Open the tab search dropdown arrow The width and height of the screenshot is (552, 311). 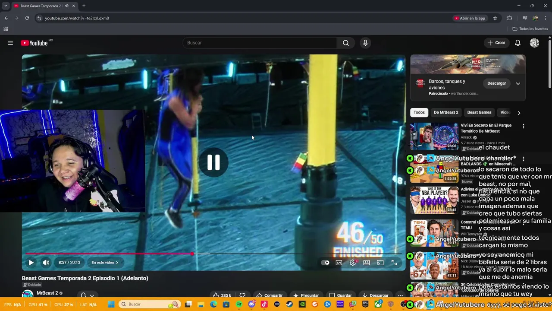[6, 6]
